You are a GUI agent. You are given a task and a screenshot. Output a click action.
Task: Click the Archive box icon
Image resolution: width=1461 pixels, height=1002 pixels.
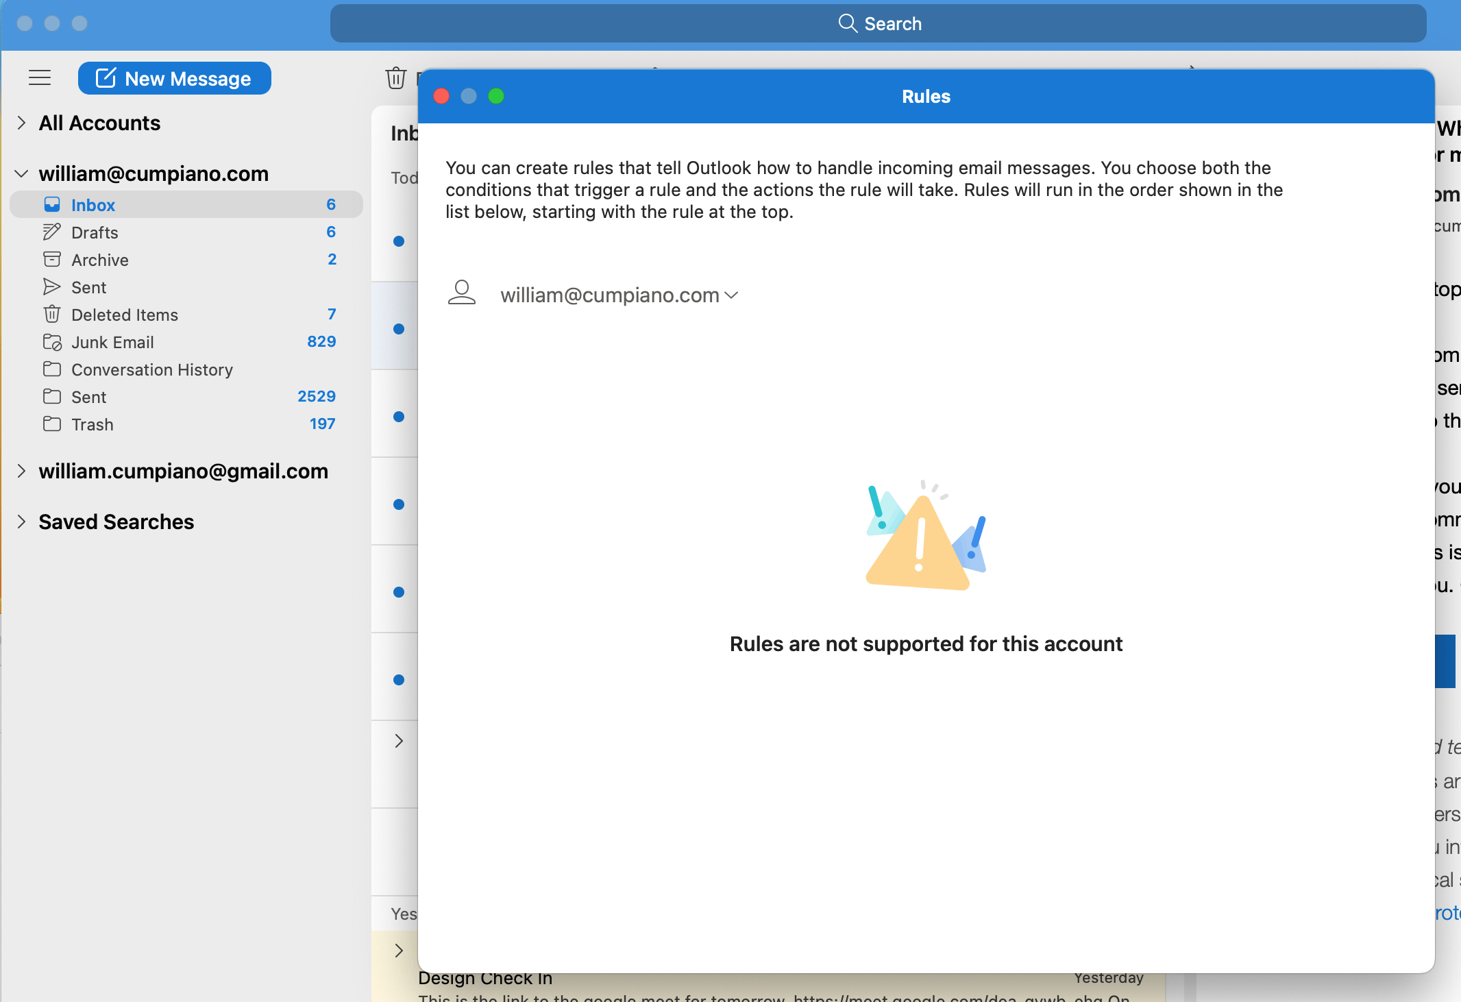(52, 260)
